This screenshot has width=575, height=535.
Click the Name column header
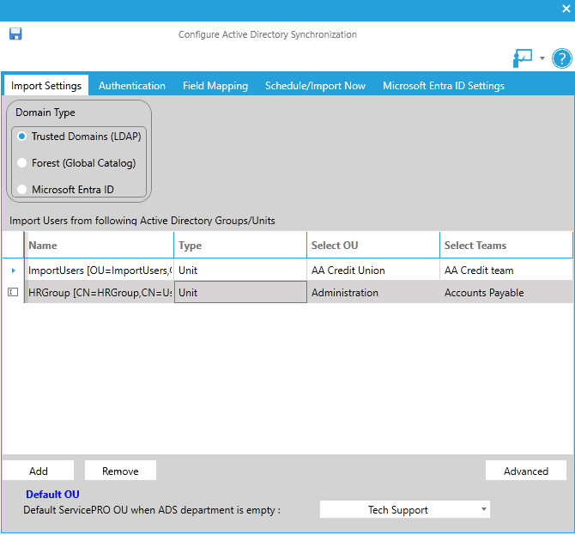pos(99,245)
